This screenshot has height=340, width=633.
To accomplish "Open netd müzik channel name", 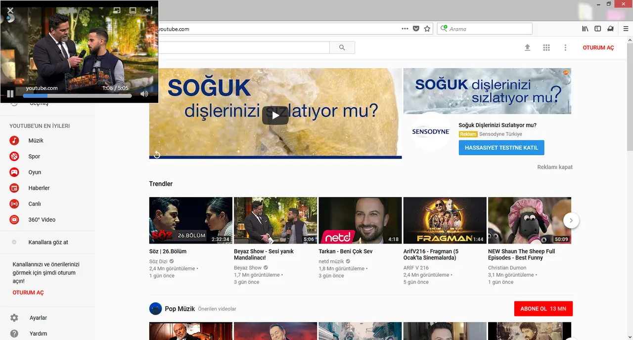I will coord(331,261).
